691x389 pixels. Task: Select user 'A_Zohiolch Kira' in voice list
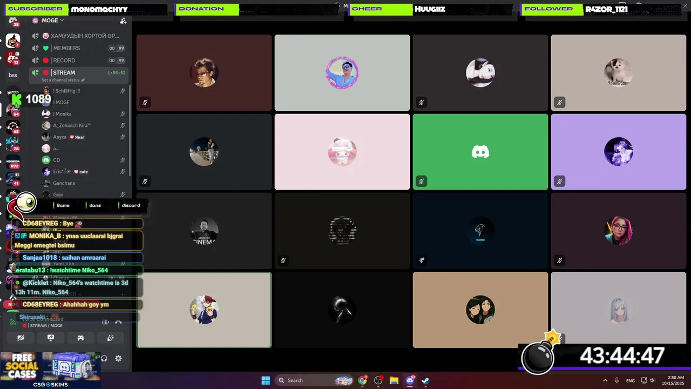pyautogui.click(x=84, y=125)
